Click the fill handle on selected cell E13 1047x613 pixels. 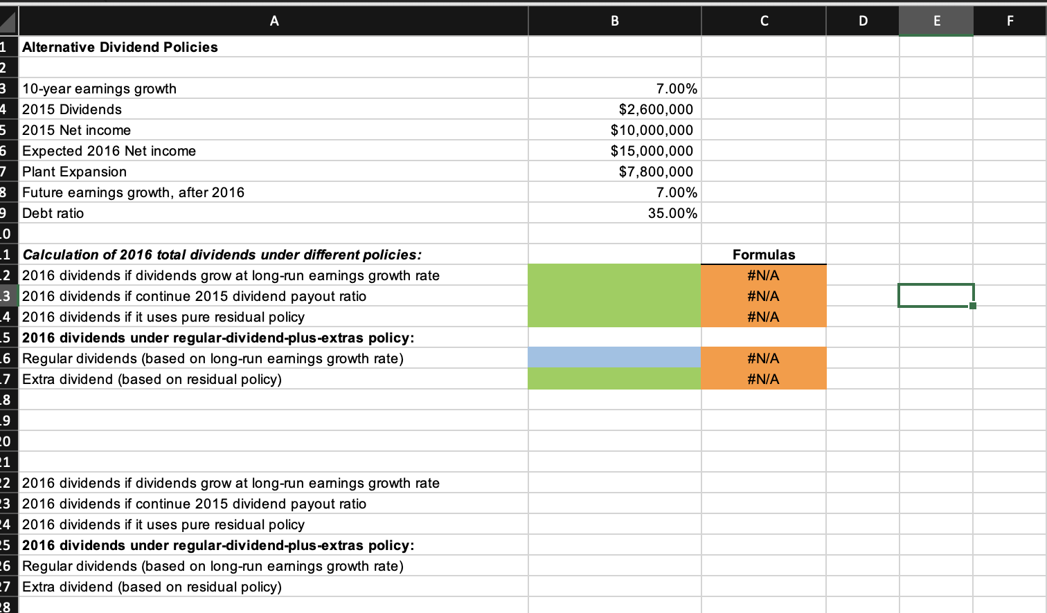[973, 304]
